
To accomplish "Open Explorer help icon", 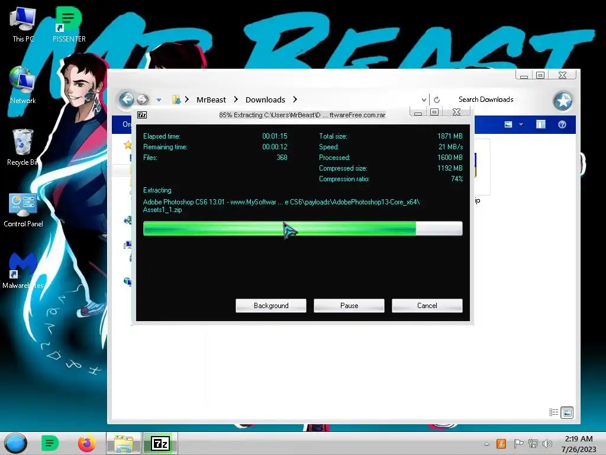I will click(x=562, y=124).
